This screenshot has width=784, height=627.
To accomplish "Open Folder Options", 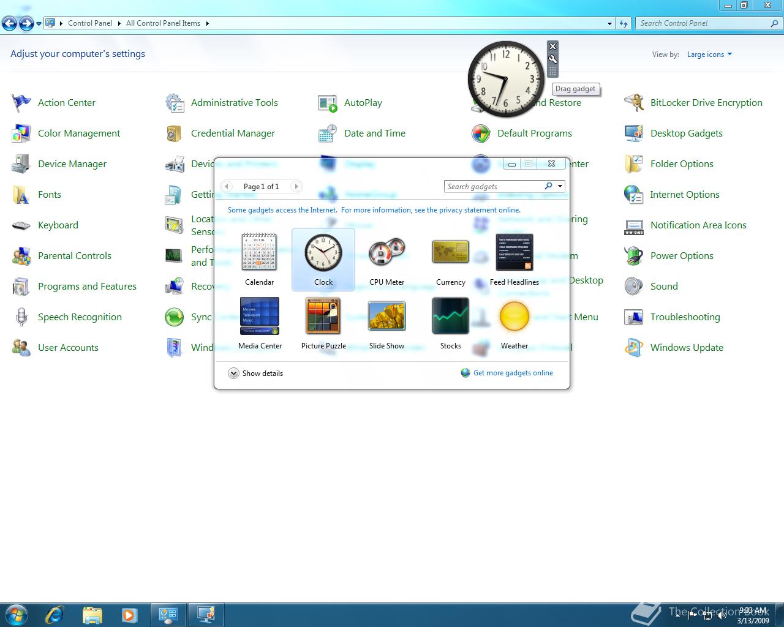I will 669,164.
